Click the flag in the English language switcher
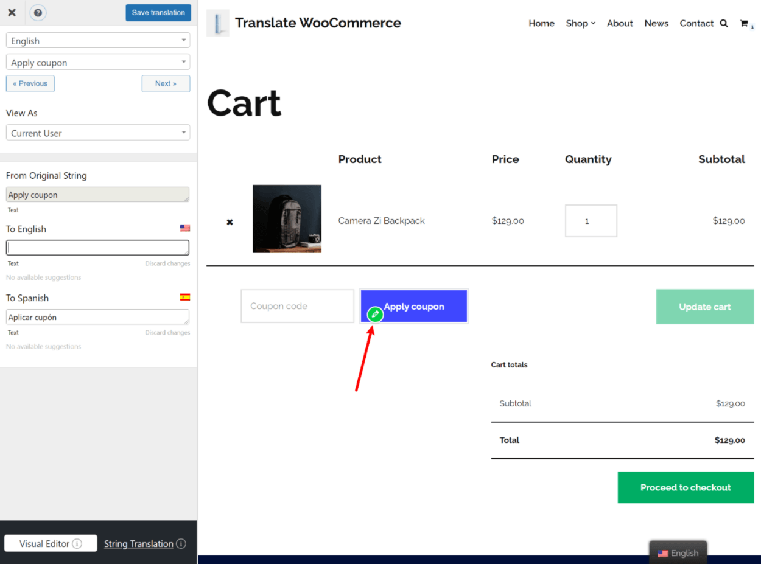The image size is (761, 564). pos(663,553)
